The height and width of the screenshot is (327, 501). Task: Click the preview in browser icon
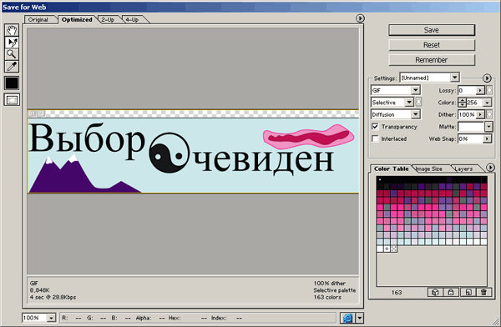pyautogui.click(x=347, y=318)
